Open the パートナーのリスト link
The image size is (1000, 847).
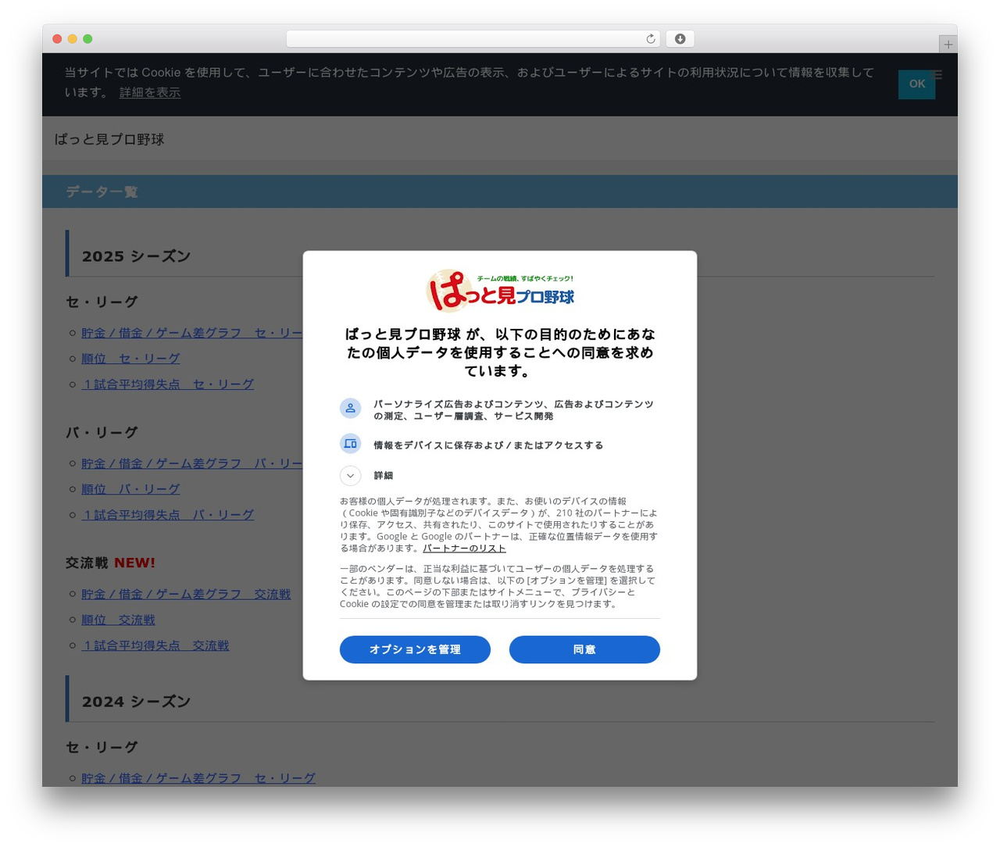point(464,549)
